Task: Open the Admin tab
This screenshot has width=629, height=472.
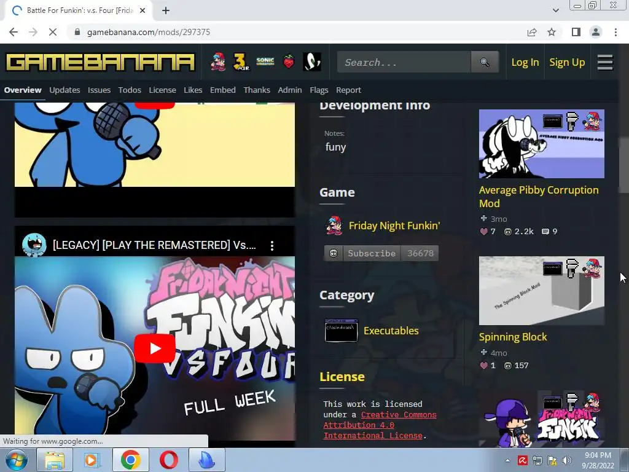Action: (x=290, y=90)
